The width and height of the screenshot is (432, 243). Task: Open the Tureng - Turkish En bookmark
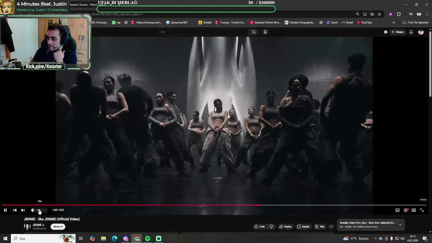[x=230, y=23]
